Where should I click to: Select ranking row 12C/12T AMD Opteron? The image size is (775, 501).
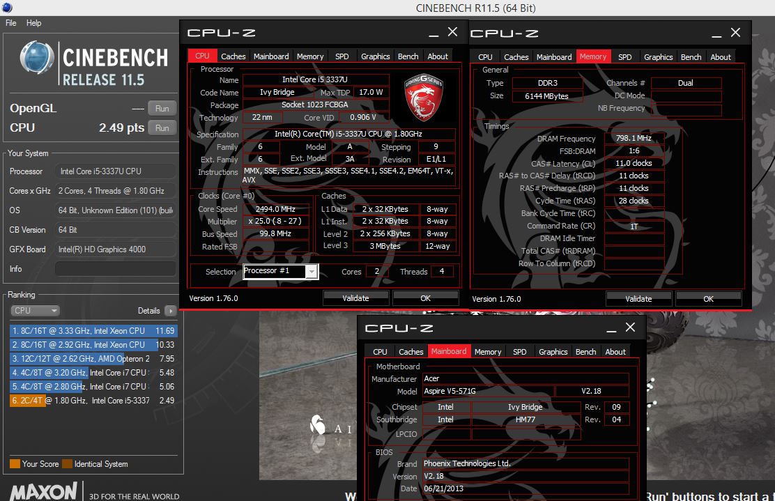93,358
